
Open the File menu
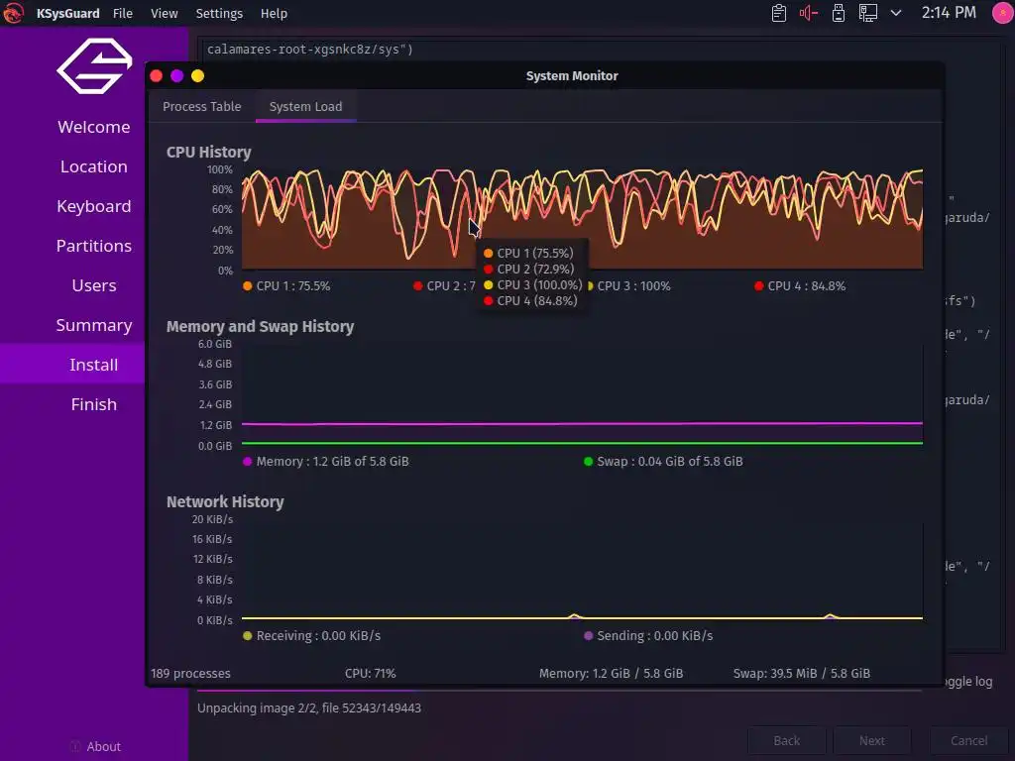122,14
